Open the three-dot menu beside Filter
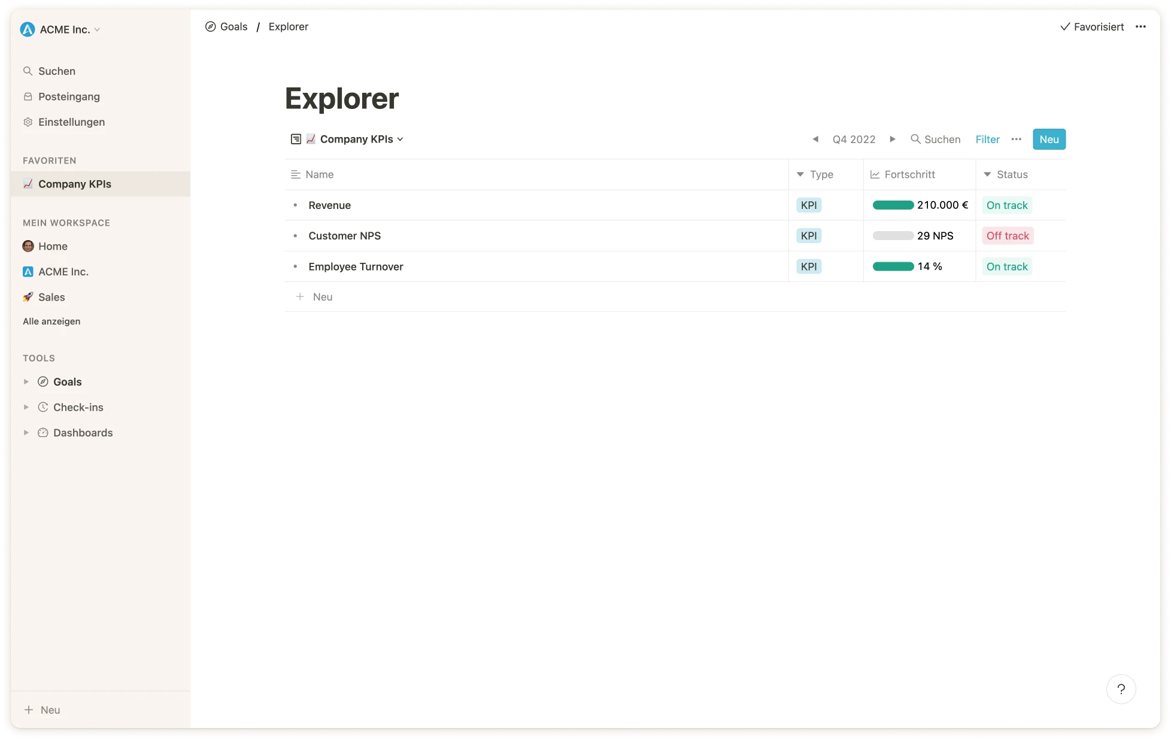The image size is (1171, 740). [1016, 139]
